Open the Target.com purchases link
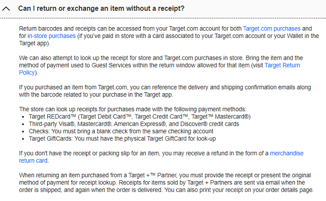Image resolution: width=326 pixels, height=201 pixels. click(271, 29)
